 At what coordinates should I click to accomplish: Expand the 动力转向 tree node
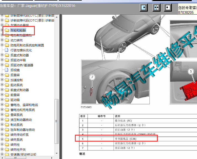pyautogui.click(x=2, y=40)
